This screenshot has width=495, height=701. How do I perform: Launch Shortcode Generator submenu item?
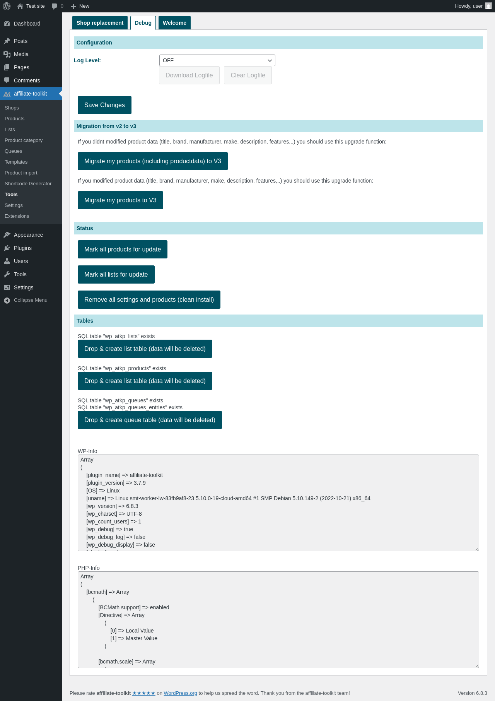click(x=28, y=184)
